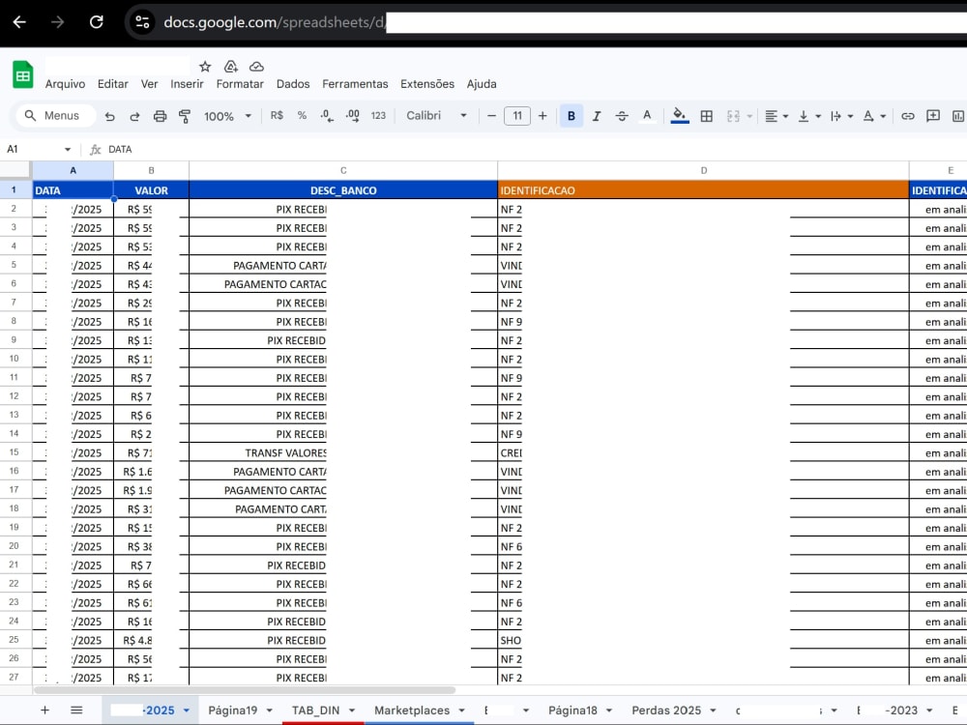The width and height of the screenshot is (967, 725).
Task: Open the Extensões menu
Action: tap(427, 84)
